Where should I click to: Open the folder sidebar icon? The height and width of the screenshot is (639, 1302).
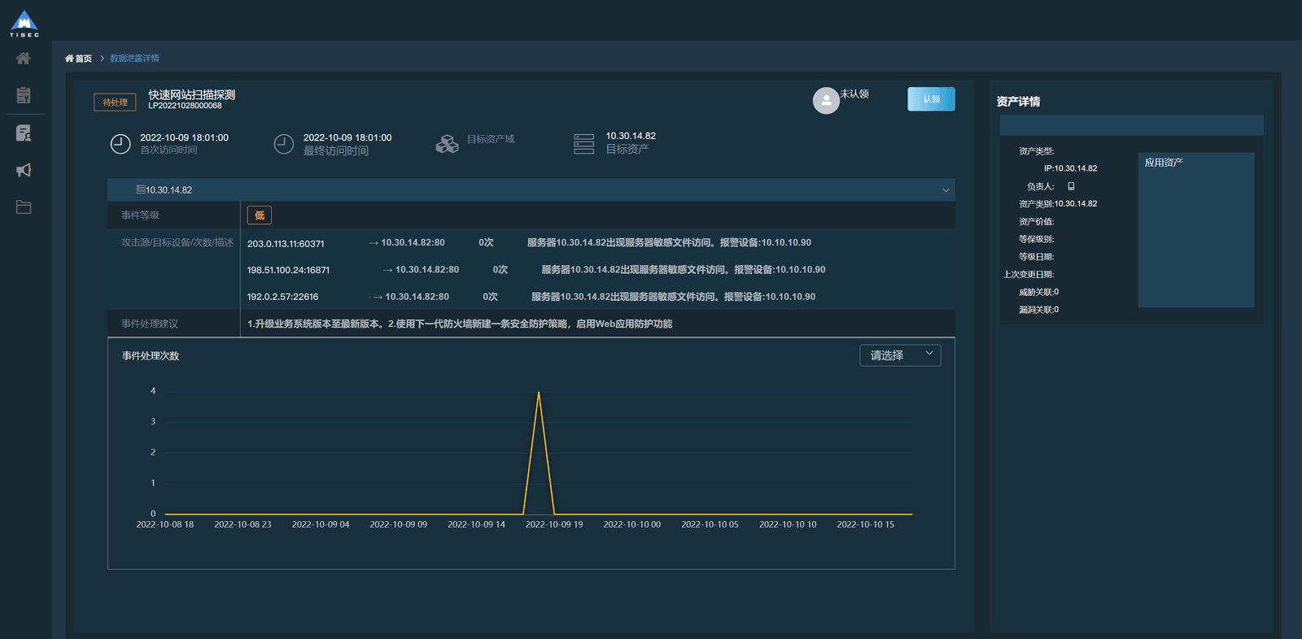tap(24, 207)
